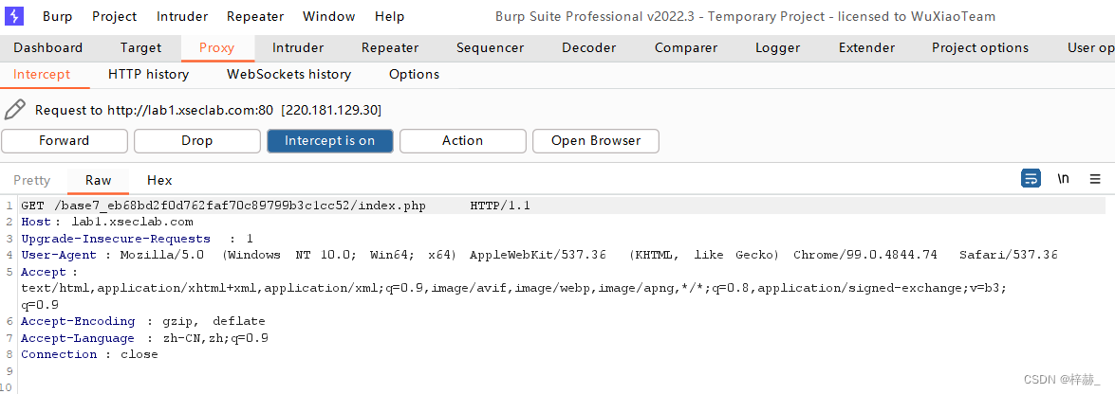Switch to the Repeater tool tab
1115x394 pixels.
pos(390,47)
